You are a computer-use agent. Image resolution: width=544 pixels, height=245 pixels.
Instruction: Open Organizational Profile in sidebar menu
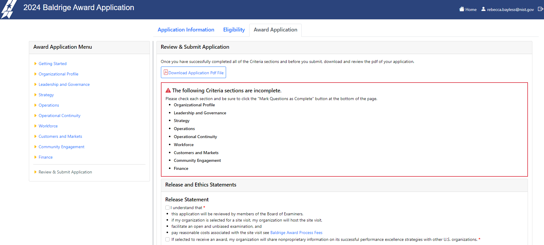[59, 74]
